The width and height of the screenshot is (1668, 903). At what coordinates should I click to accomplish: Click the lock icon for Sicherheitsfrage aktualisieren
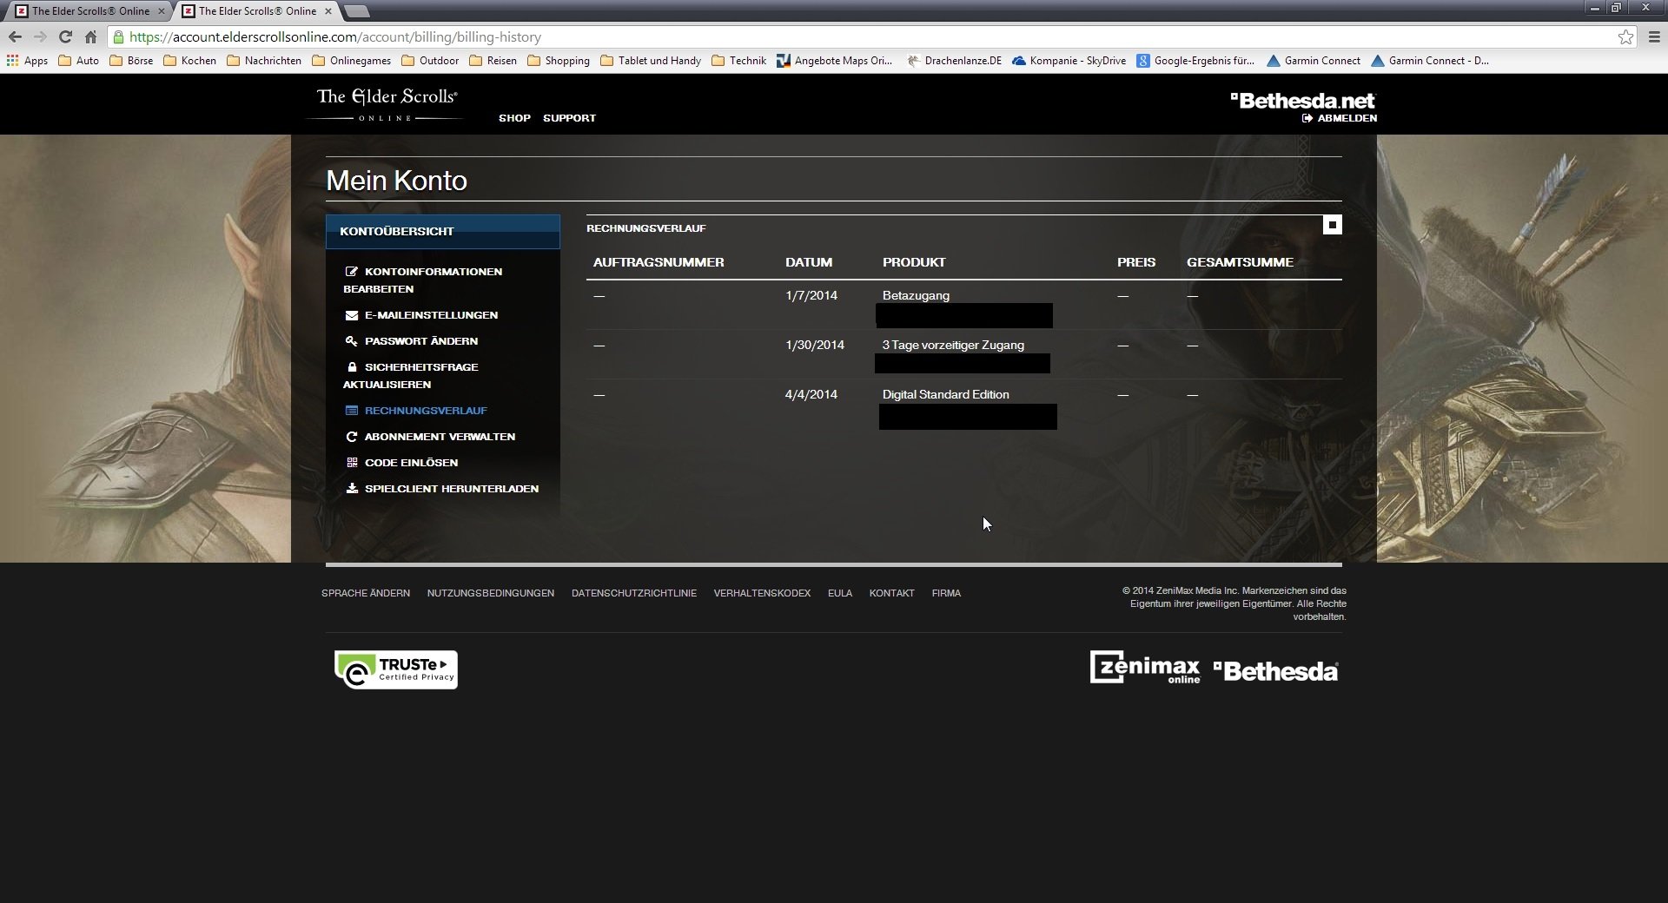click(352, 367)
